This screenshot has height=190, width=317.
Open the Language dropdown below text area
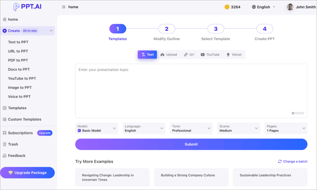click(144, 128)
